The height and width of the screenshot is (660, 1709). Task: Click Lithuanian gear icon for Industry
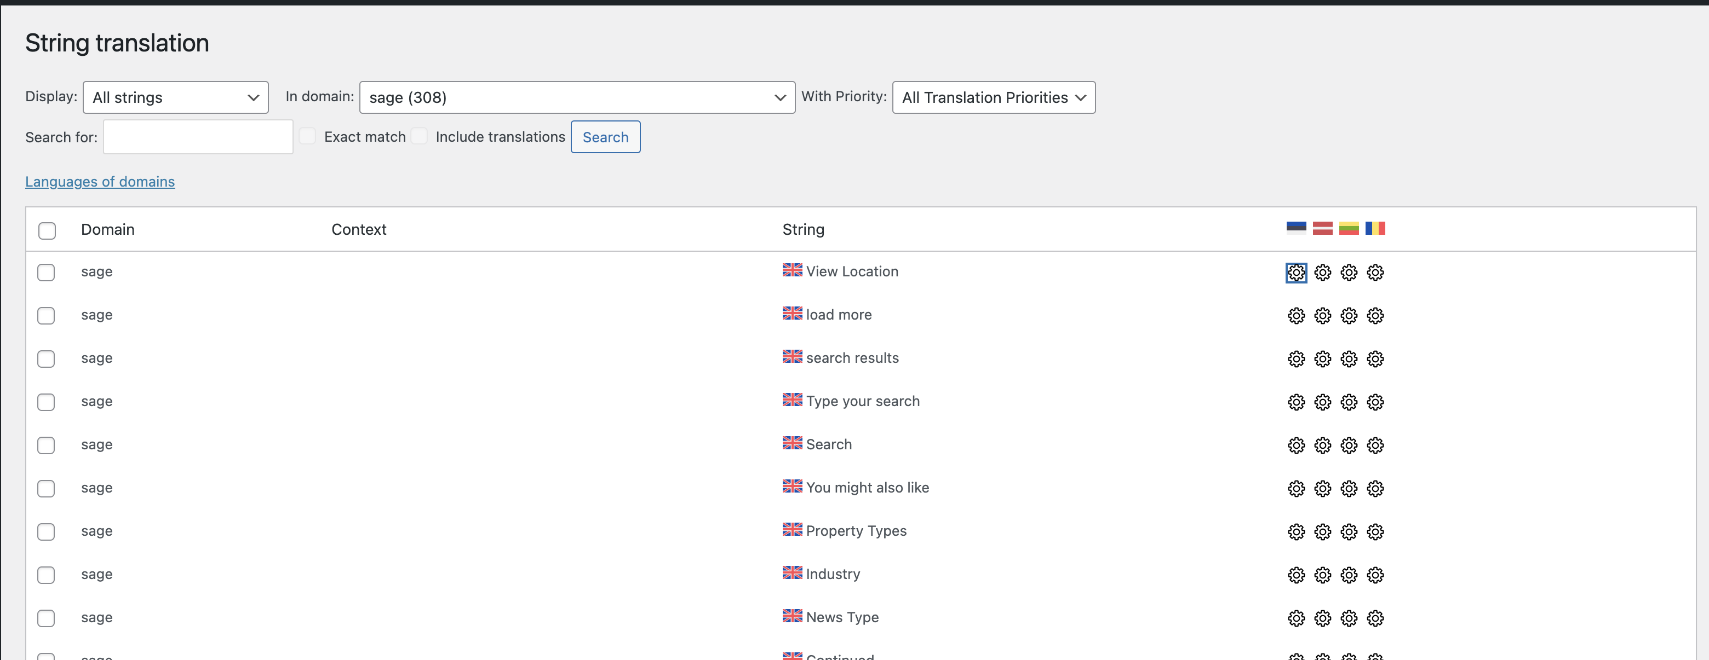click(x=1349, y=575)
